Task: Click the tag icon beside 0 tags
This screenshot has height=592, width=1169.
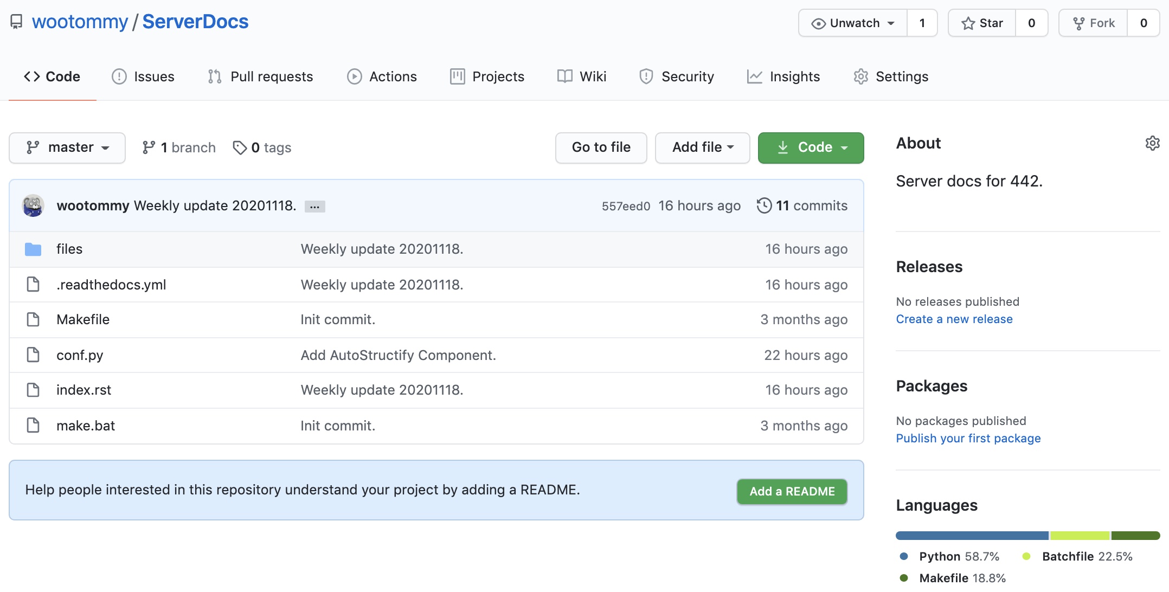Action: 240,147
